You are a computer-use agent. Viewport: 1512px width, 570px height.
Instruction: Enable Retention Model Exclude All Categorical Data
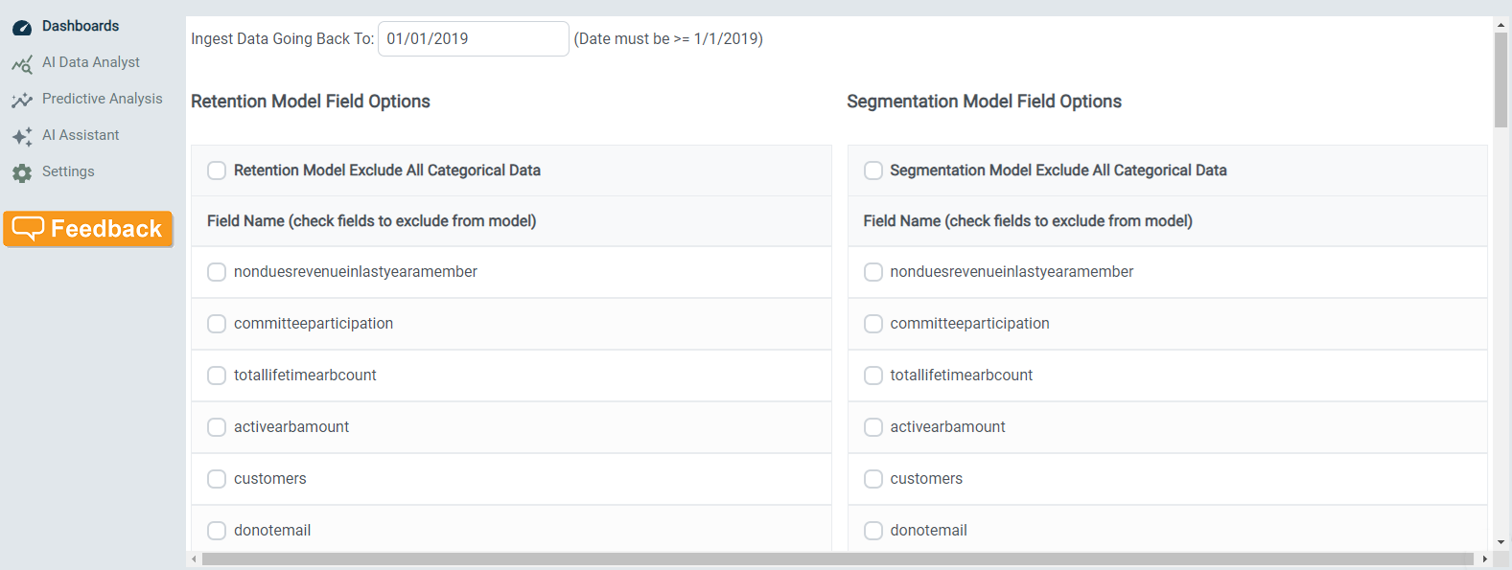tap(217, 171)
